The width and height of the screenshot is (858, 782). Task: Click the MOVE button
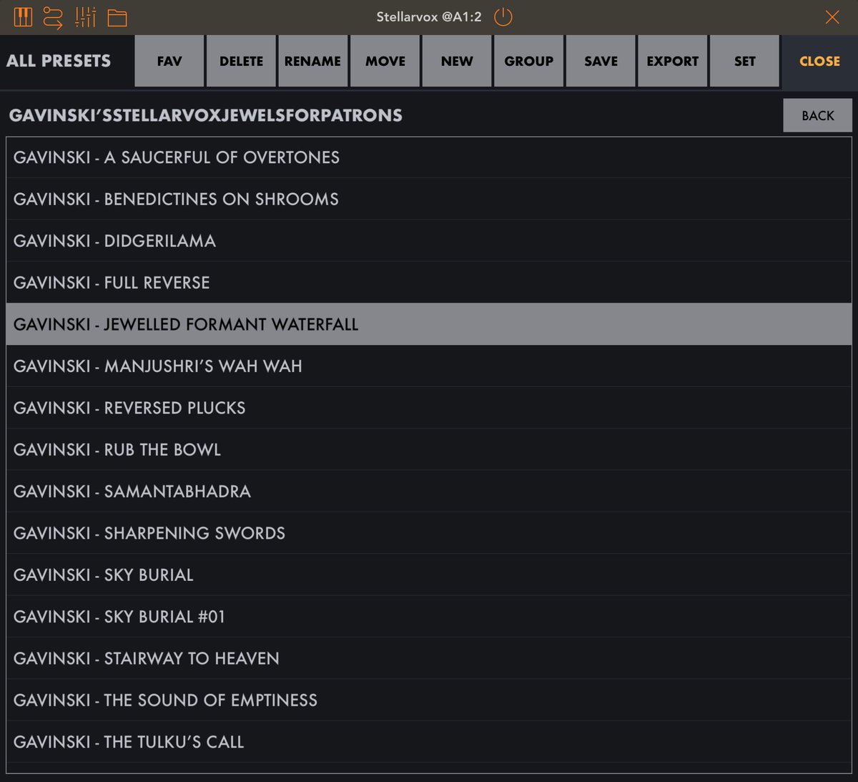385,62
